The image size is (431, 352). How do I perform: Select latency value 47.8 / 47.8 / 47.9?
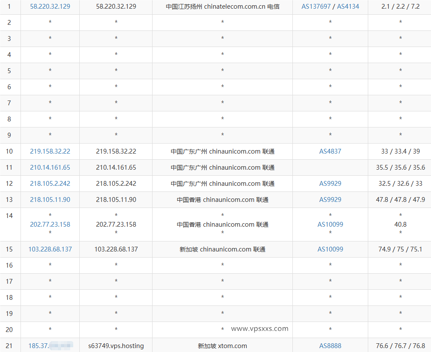(x=400, y=199)
